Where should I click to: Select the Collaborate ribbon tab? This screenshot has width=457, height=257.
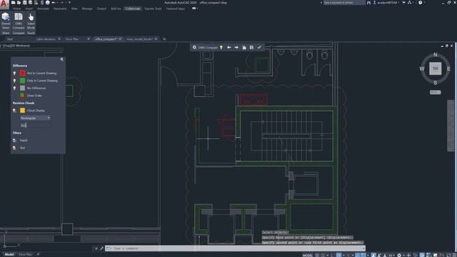coord(133,9)
